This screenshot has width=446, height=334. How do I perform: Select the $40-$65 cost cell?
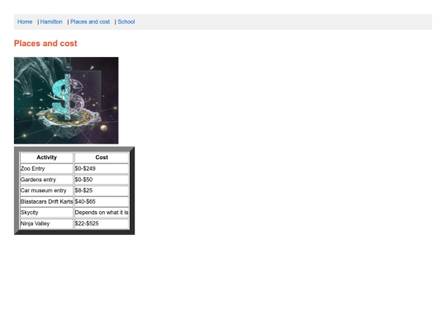102,202
